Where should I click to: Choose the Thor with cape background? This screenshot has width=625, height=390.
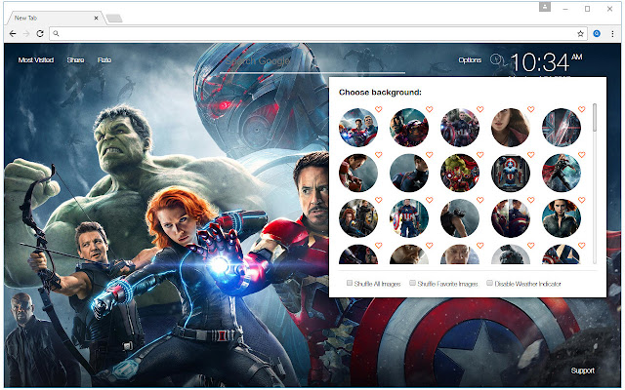tap(562, 174)
